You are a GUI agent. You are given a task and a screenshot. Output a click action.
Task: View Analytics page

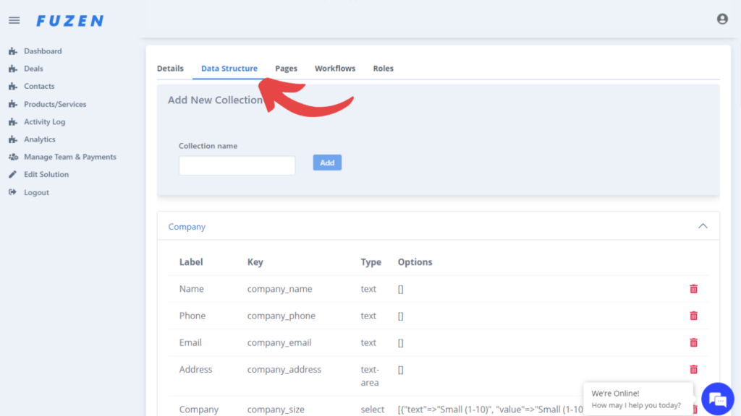pos(40,139)
